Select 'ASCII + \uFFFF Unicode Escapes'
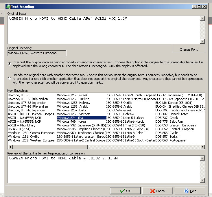 31,114
